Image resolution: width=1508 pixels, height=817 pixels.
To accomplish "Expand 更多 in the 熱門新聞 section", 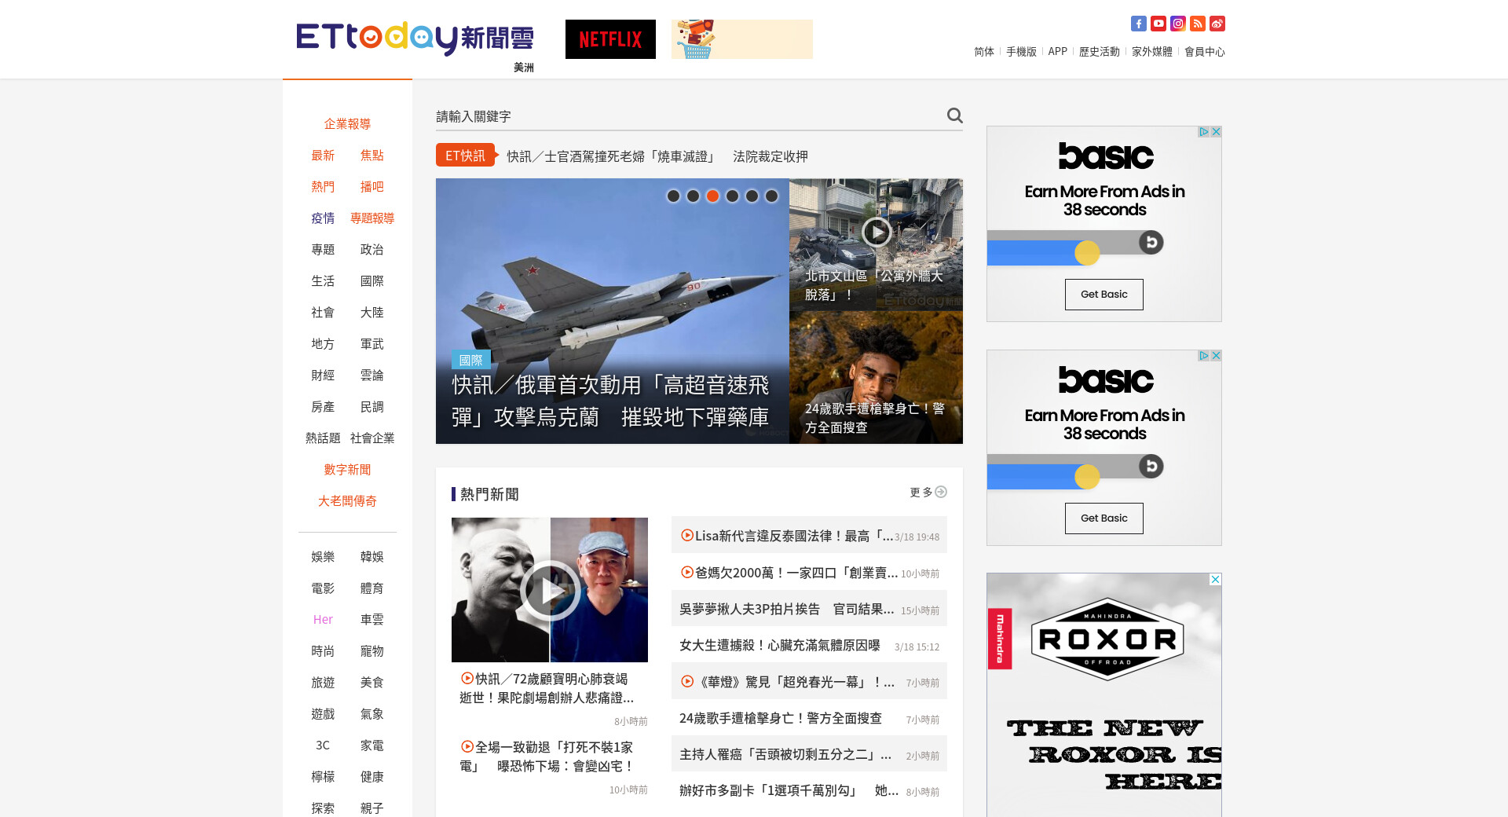I will coord(928,493).
